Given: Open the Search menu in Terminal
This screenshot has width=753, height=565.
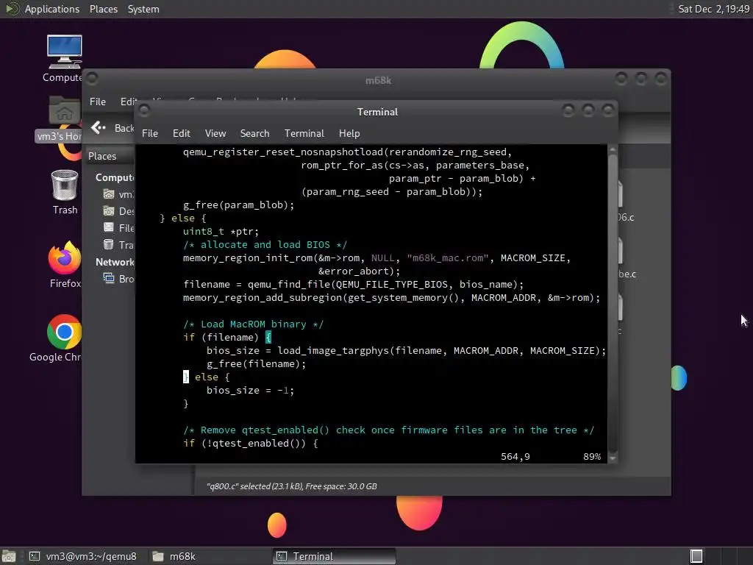Looking at the screenshot, I should (254, 134).
